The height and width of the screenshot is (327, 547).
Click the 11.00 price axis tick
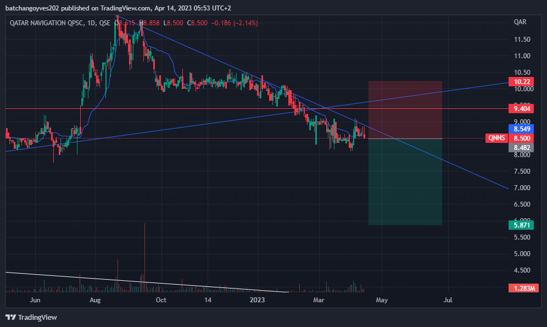522,56
